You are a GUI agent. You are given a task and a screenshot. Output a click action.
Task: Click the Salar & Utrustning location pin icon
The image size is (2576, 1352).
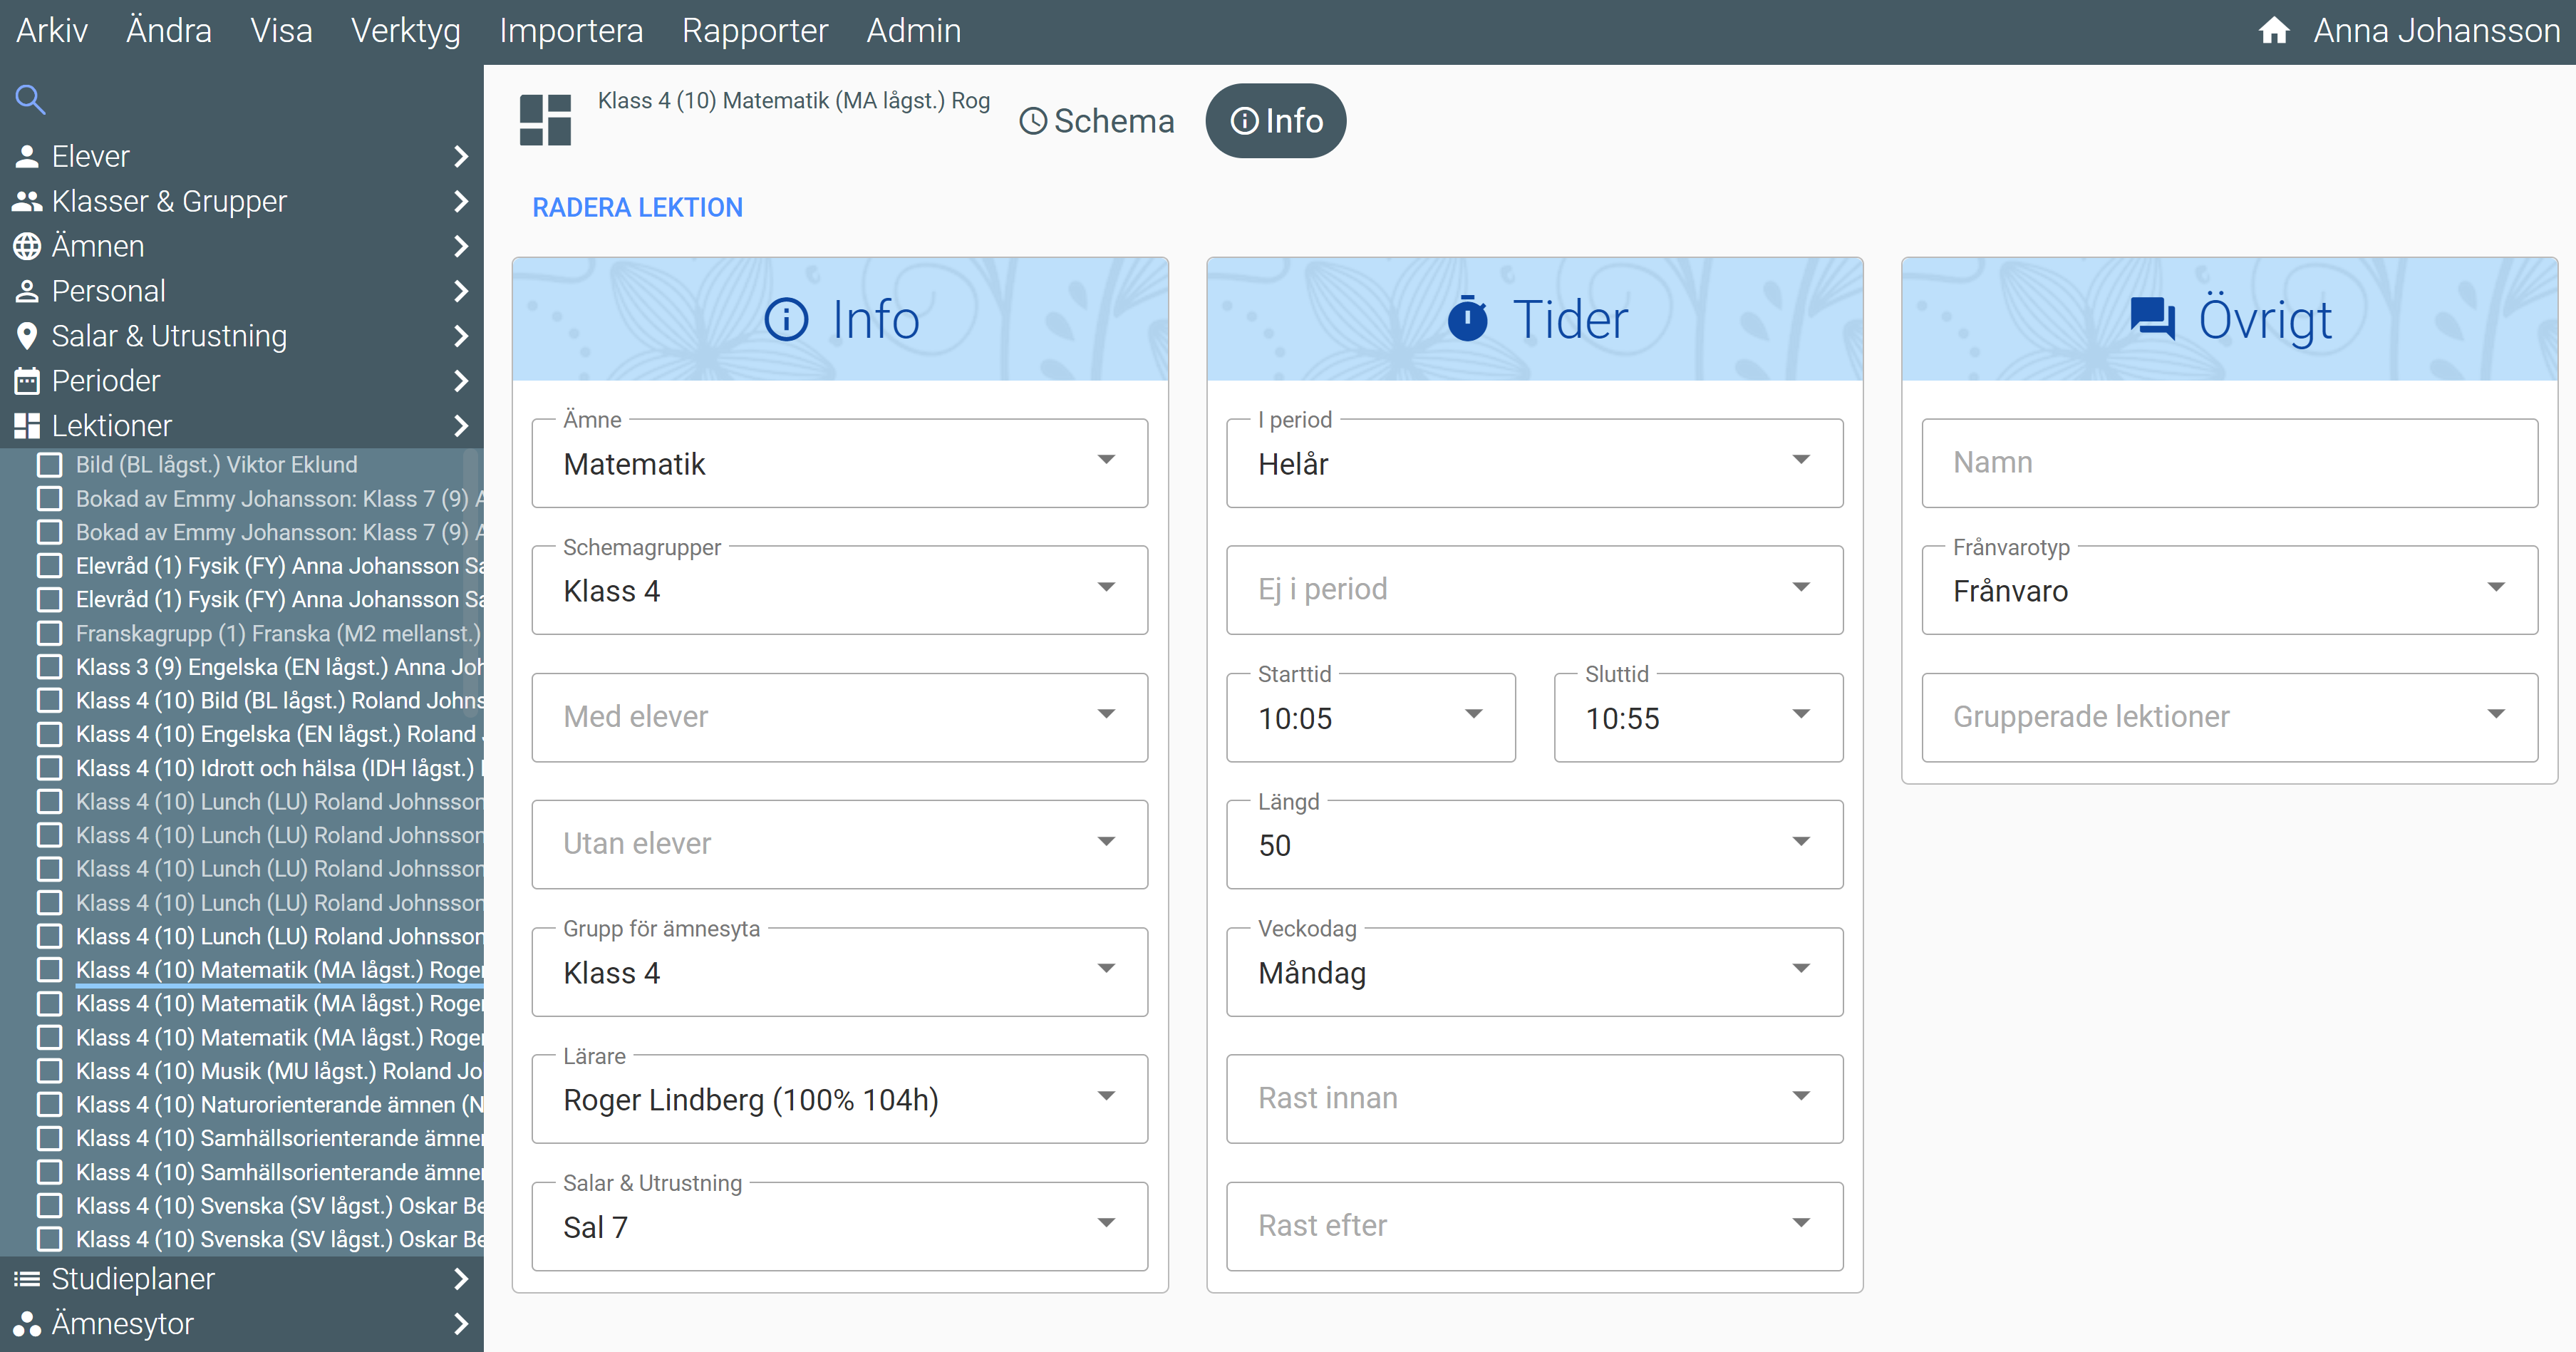(x=27, y=336)
